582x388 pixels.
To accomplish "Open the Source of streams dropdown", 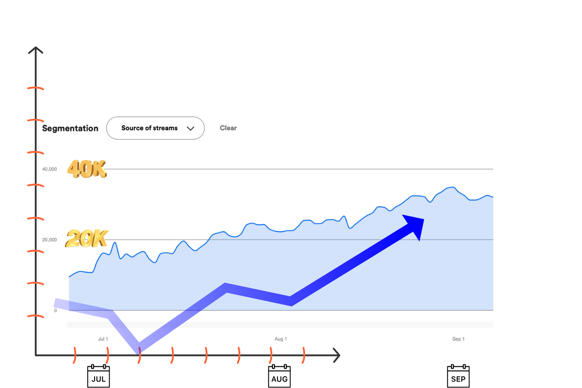I will click(x=155, y=128).
